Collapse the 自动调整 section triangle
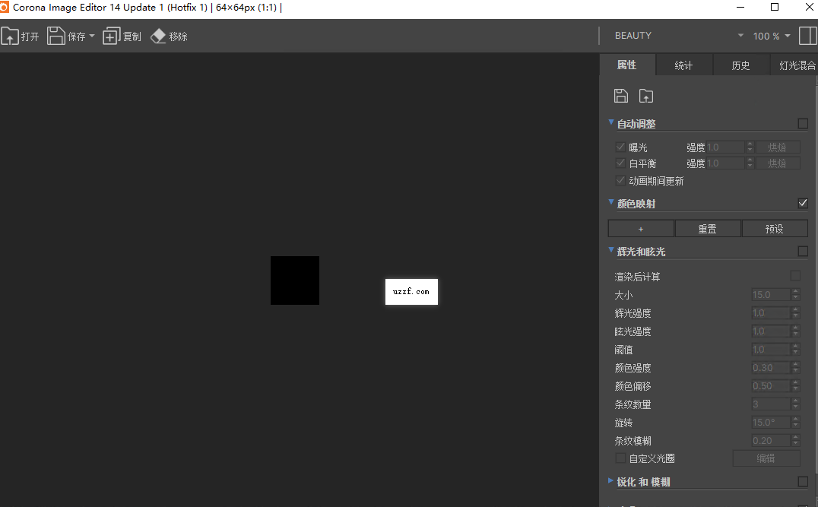 point(610,122)
